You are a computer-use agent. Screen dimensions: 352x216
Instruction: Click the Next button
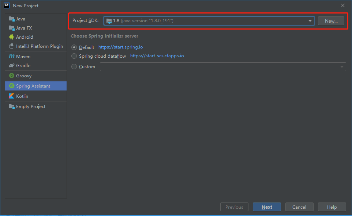267,207
